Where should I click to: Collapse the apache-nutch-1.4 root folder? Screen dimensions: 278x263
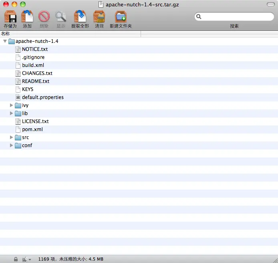[5, 41]
